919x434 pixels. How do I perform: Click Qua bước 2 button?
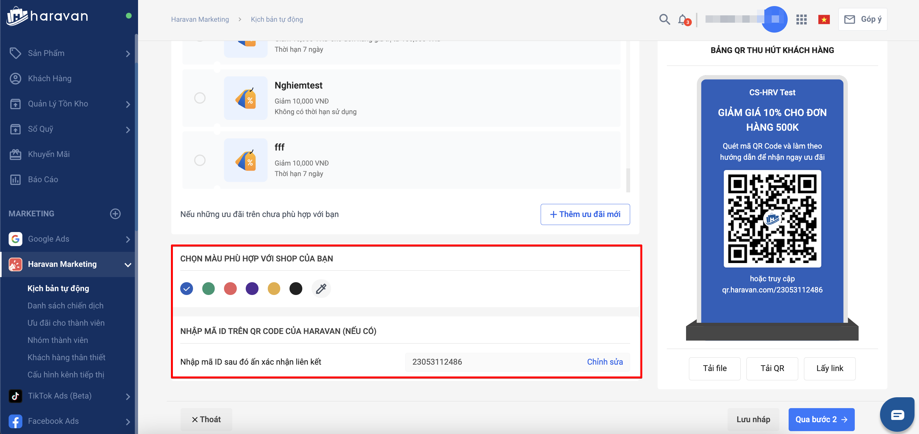coord(821,419)
